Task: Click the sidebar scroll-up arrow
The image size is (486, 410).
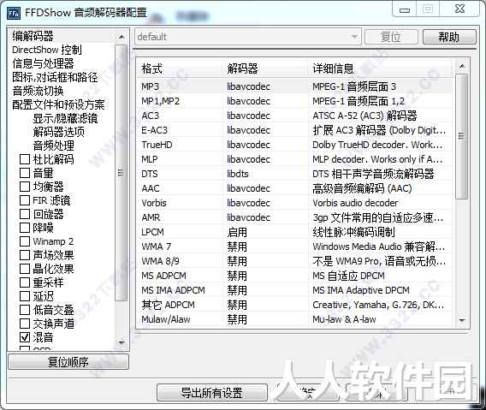Action: pyautogui.click(x=121, y=37)
